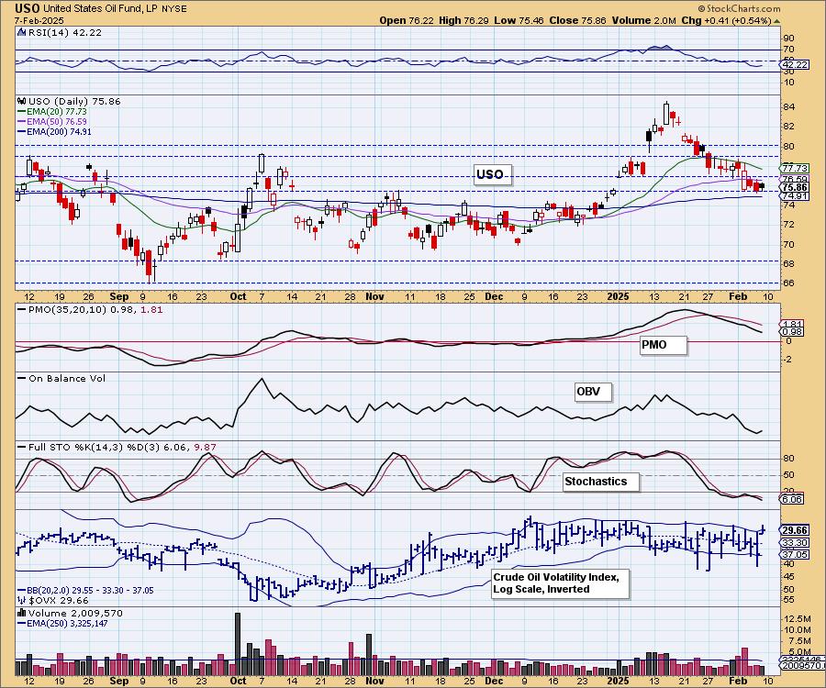The image size is (826, 688).
Task: Click the bold 75.86 price tag on right axis
Action: (795, 187)
